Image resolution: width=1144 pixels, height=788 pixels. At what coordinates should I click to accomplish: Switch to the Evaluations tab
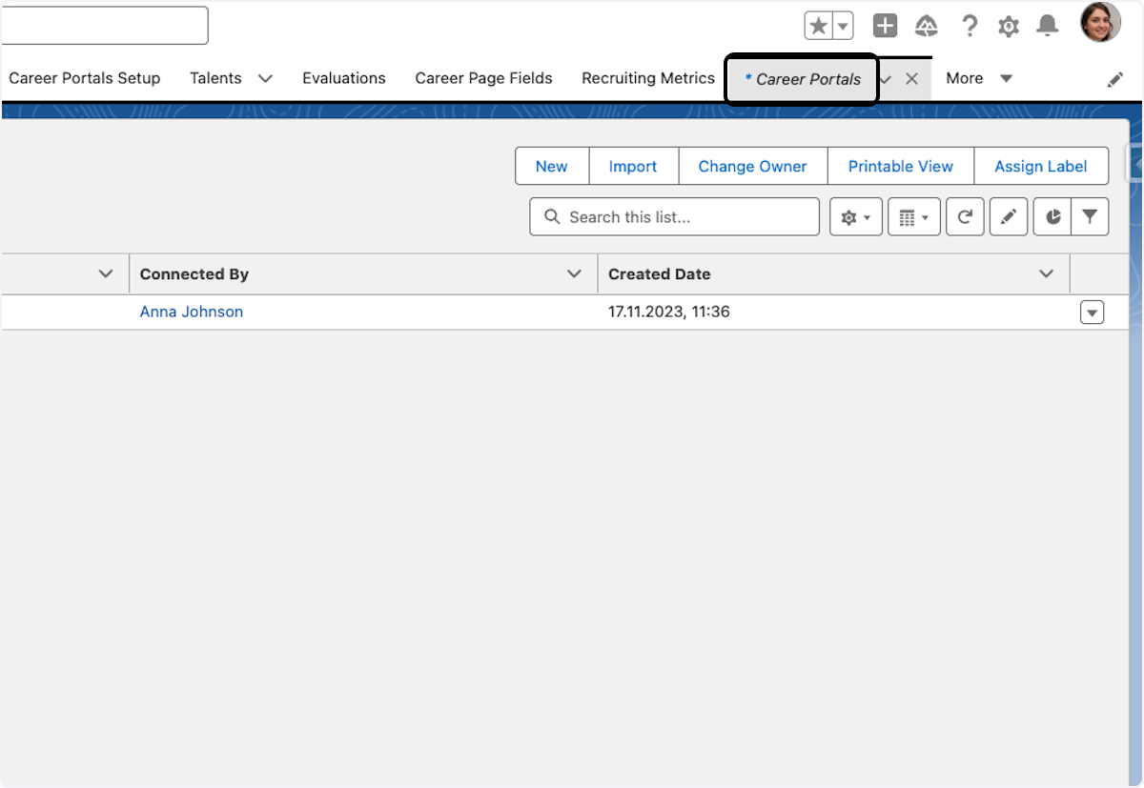point(343,78)
